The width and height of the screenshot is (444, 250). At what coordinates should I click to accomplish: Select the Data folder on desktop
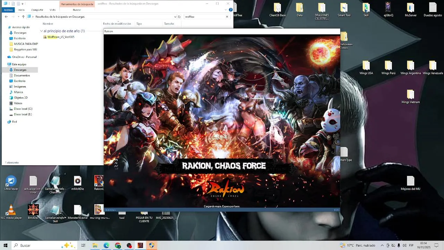point(300,10)
